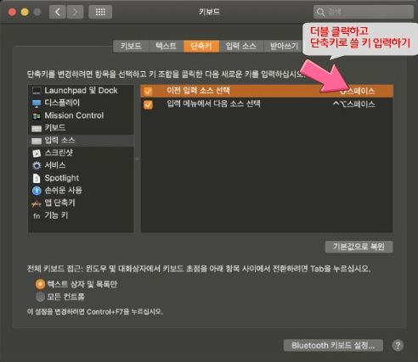
Task: Click the search magnifier icon
Action: 320,12
